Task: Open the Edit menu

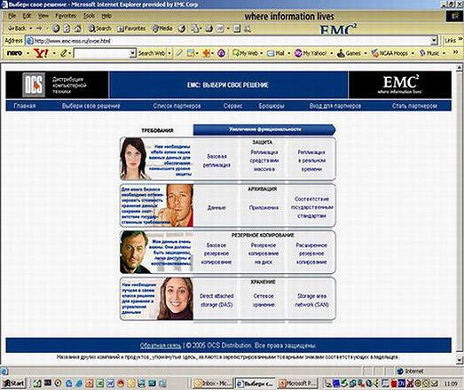Action: tap(27, 16)
